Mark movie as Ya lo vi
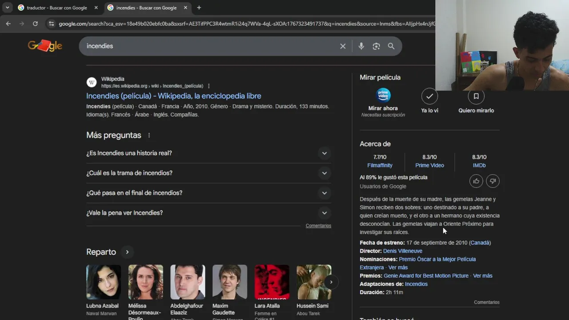Image resolution: width=569 pixels, height=320 pixels. point(429,96)
